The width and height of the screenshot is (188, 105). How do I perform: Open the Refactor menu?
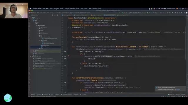tap(73, 9)
